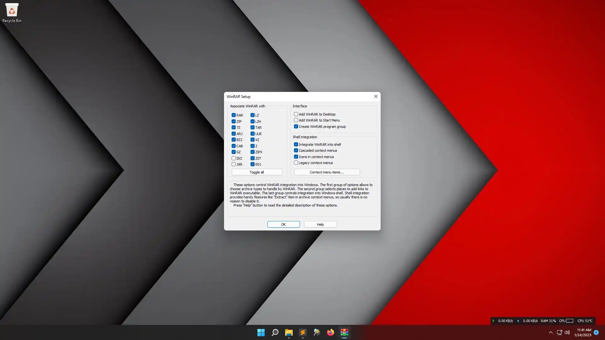Open Firefox from the taskbar
The image size is (605, 340).
330,332
